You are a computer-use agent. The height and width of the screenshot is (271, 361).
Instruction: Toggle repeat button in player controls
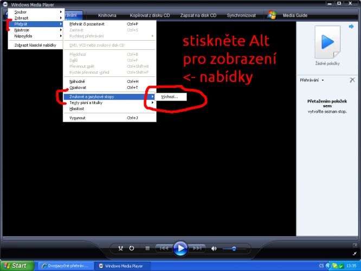point(132,248)
